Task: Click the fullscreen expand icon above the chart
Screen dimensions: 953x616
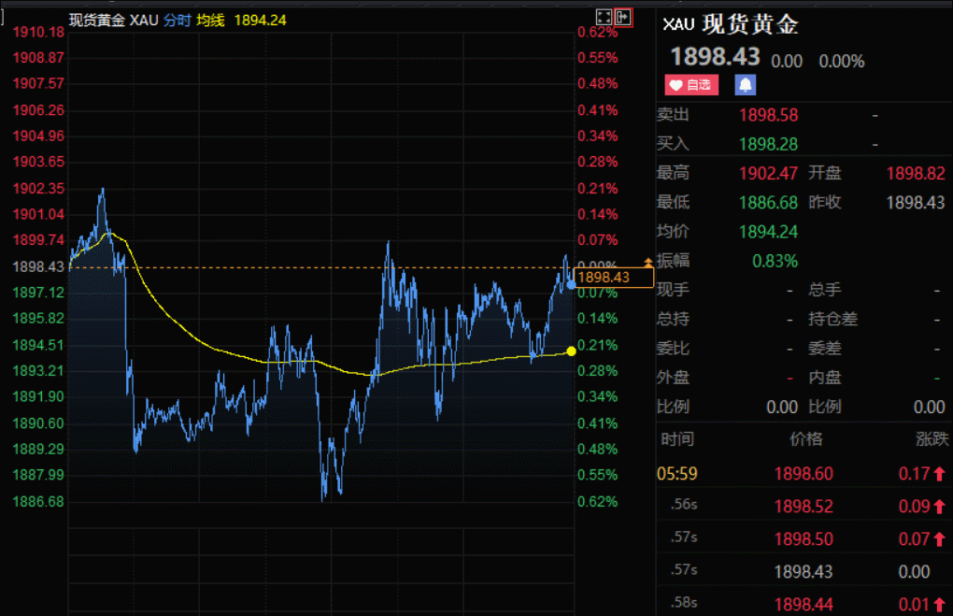Action: pyautogui.click(x=604, y=17)
